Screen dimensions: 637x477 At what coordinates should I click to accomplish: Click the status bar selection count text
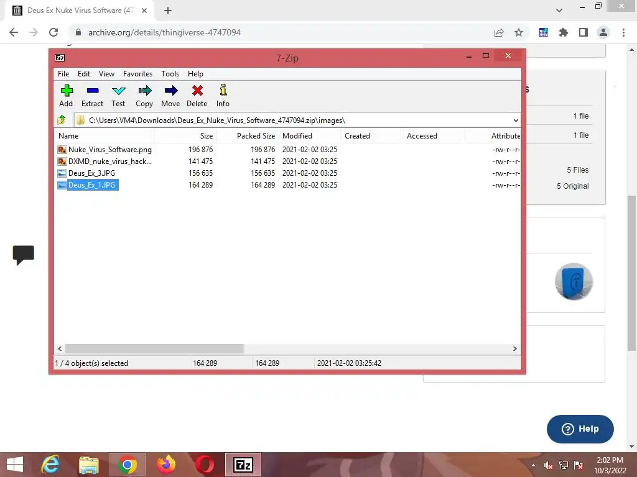(x=91, y=363)
